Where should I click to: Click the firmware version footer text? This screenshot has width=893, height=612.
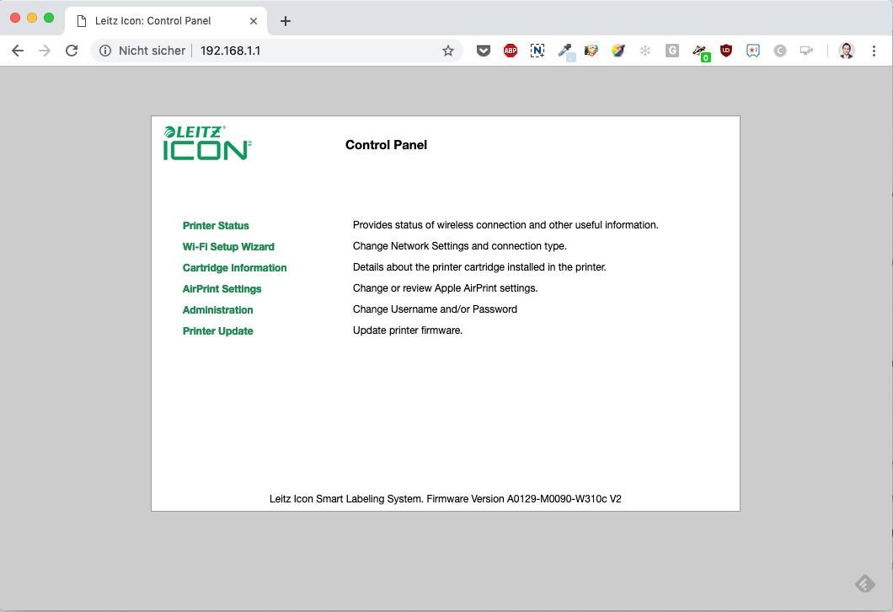click(446, 499)
